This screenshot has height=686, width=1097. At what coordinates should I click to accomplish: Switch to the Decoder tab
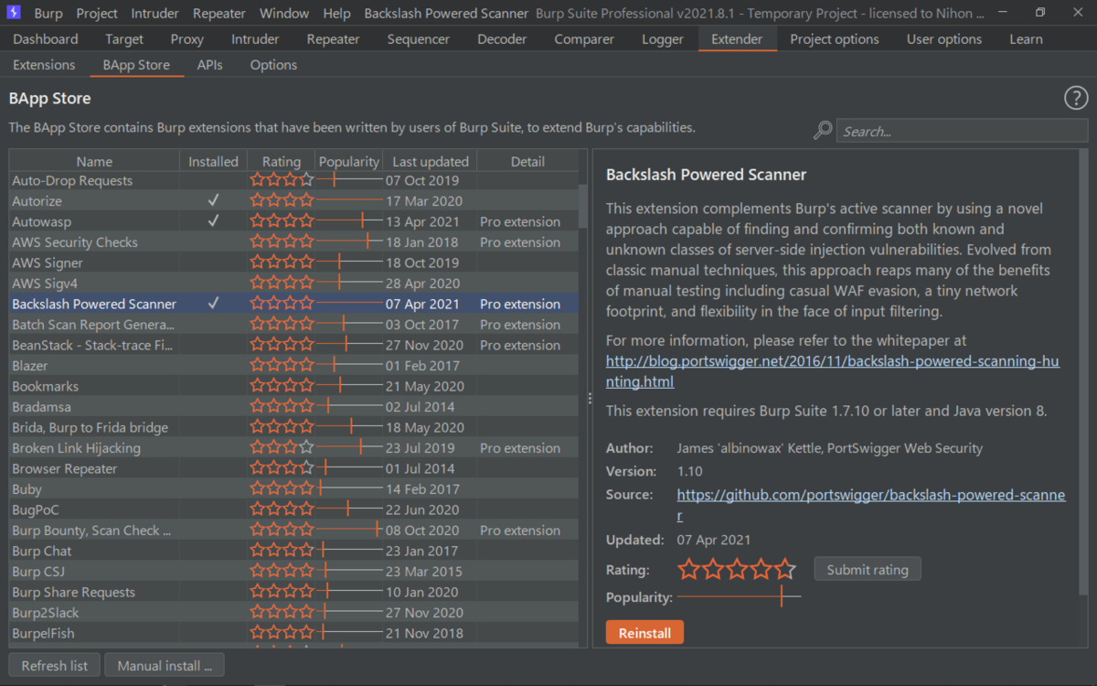pos(502,39)
